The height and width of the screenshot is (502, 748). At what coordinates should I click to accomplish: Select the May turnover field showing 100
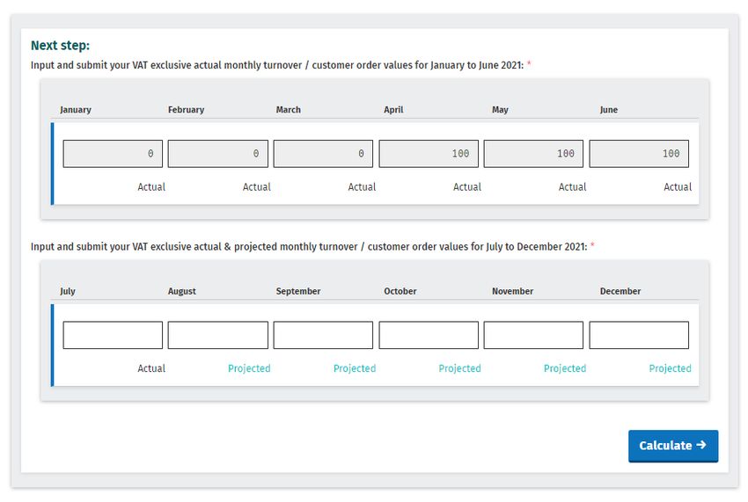533,154
